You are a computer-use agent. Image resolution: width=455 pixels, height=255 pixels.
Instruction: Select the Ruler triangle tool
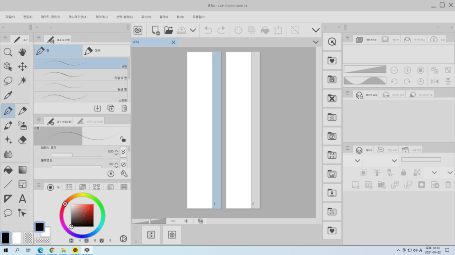click(x=8, y=199)
